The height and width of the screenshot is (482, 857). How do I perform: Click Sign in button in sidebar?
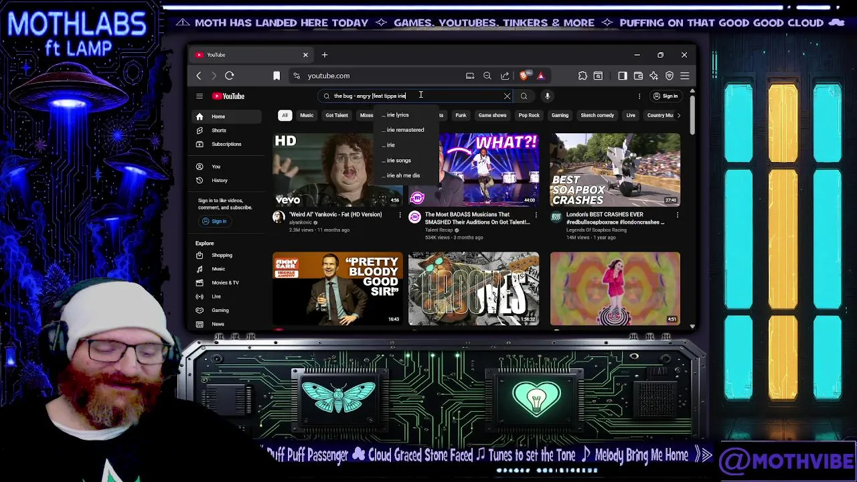tap(215, 221)
